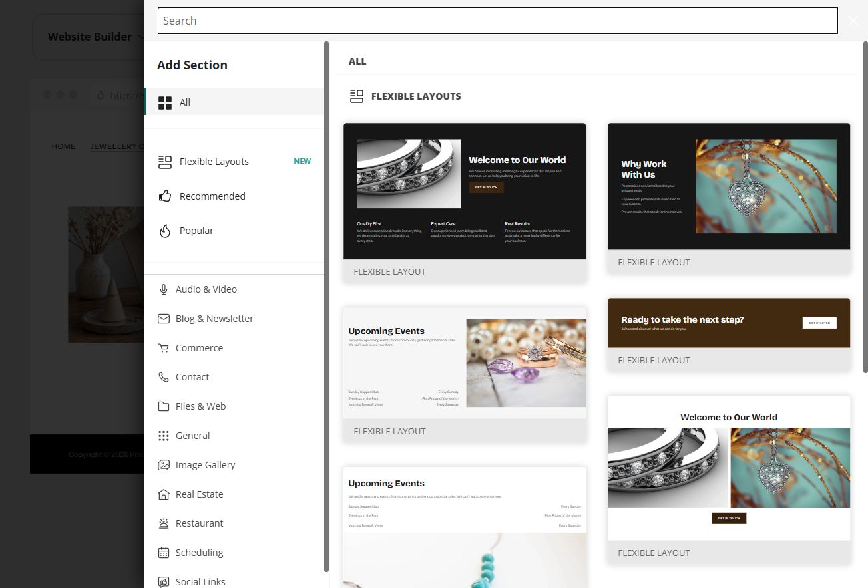This screenshot has width=868, height=588.
Task: Click the Flexible Layouts sidebar icon
Action: pyautogui.click(x=164, y=162)
